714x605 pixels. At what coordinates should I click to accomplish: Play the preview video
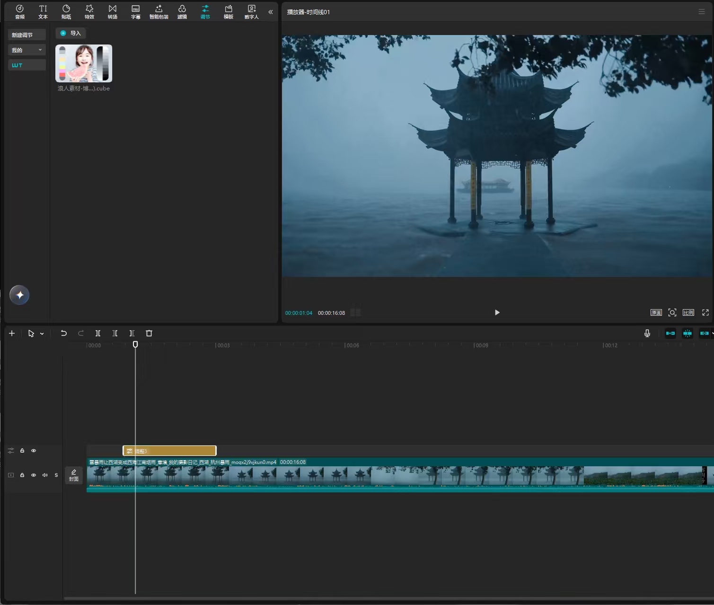(x=497, y=312)
